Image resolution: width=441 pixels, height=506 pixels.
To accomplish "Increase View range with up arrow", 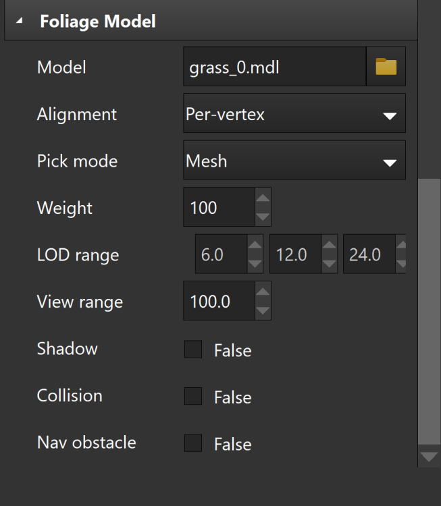I will coord(263,292).
